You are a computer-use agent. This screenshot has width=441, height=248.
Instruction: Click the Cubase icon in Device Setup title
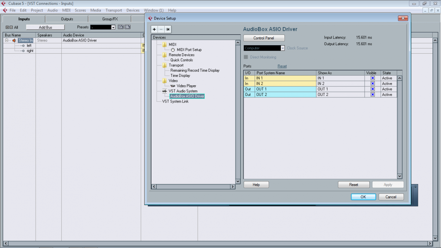pyautogui.click(x=150, y=18)
